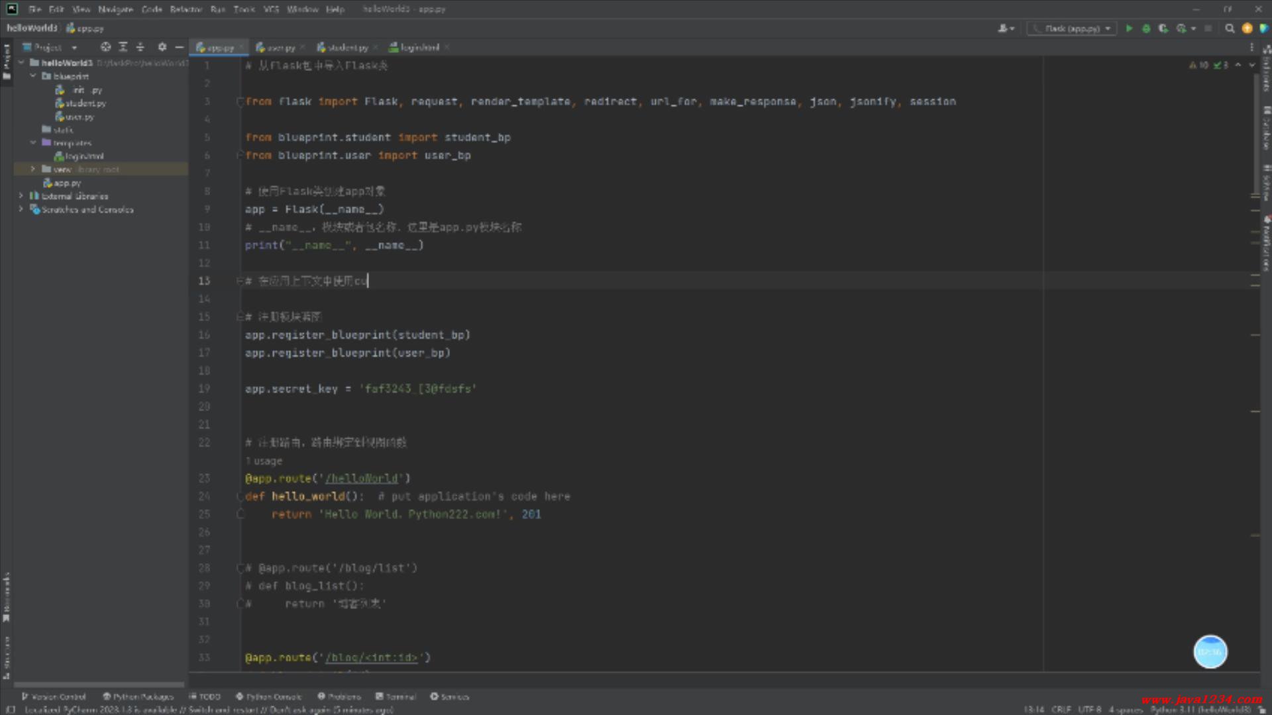Click the /blog/<int:id> route link

[372, 657]
